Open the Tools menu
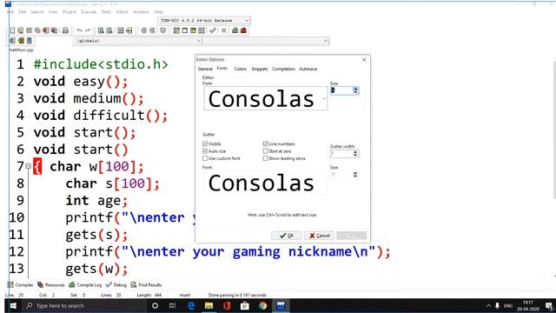The height and width of the screenshot is (313, 556). (106, 11)
